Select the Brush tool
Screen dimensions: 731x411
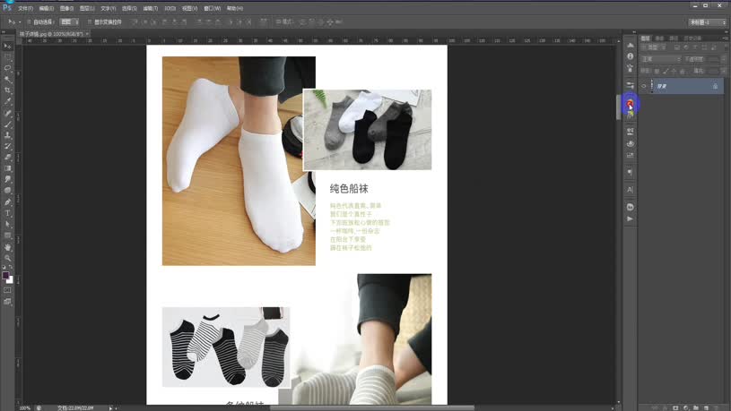[x=7, y=124]
